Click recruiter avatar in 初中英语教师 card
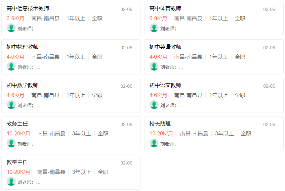 pos(154,66)
